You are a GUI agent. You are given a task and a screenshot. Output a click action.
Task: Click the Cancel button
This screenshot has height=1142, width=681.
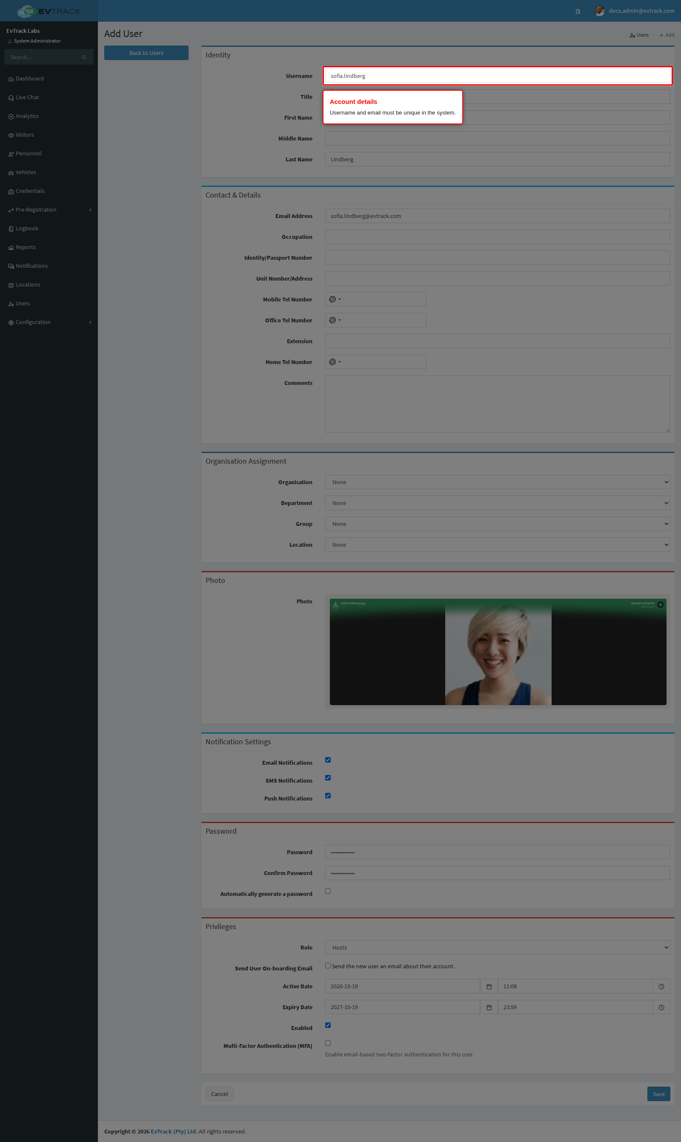pos(219,1094)
